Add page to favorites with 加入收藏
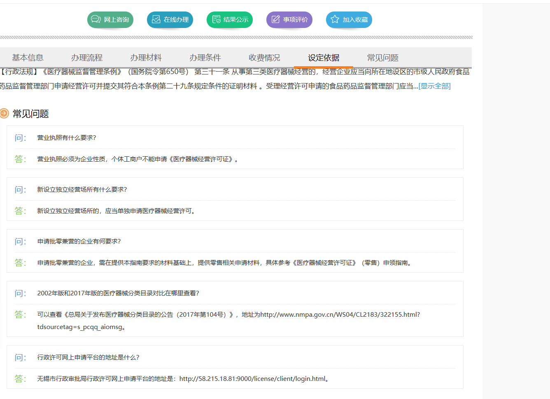The image size is (550, 399). 349,20
